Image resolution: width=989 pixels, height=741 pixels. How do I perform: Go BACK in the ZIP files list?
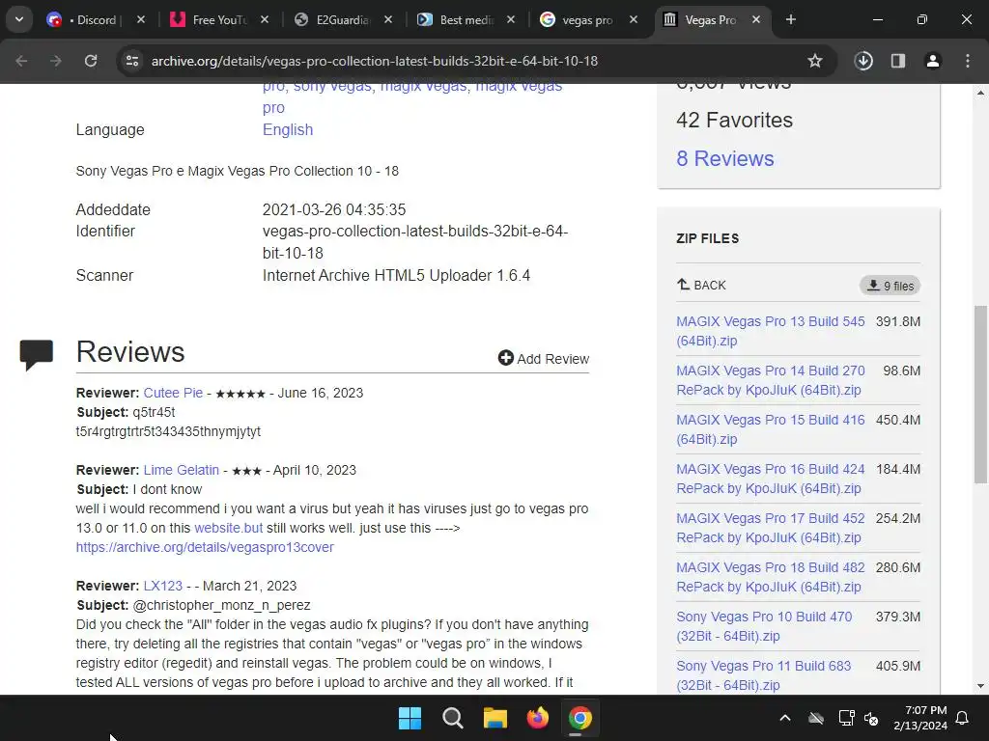pos(701,285)
